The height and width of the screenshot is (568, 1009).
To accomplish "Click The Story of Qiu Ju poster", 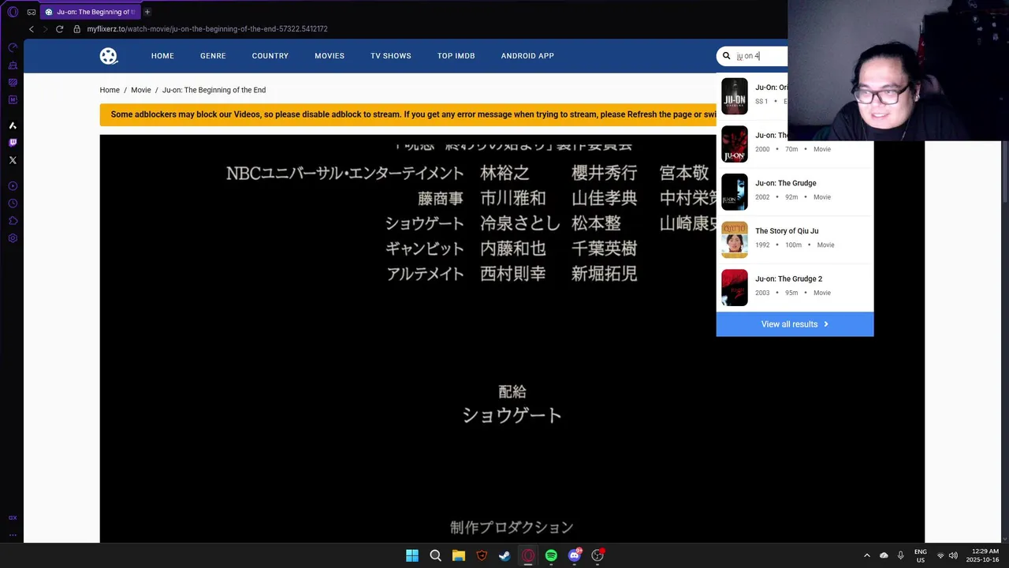I will (735, 240).
